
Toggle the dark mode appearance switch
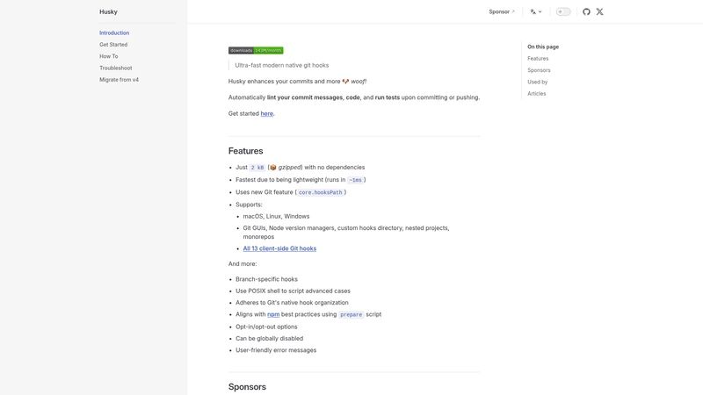tap(563, 11)
